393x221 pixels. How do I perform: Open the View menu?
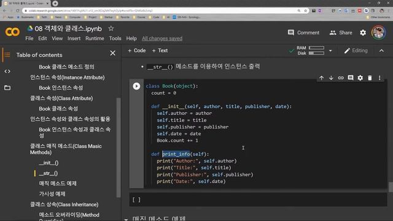point(57,38)
